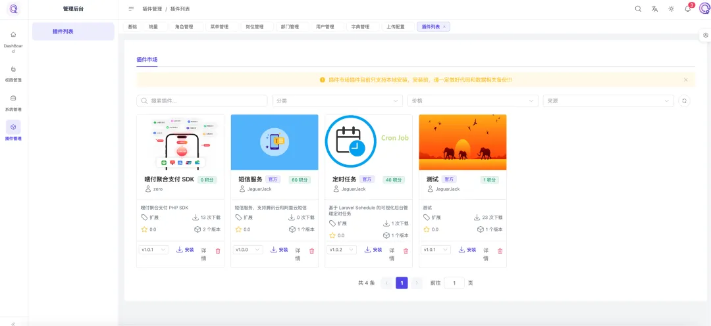
Task: Open the DashBoard sidebar item
Action: point(13,42)
